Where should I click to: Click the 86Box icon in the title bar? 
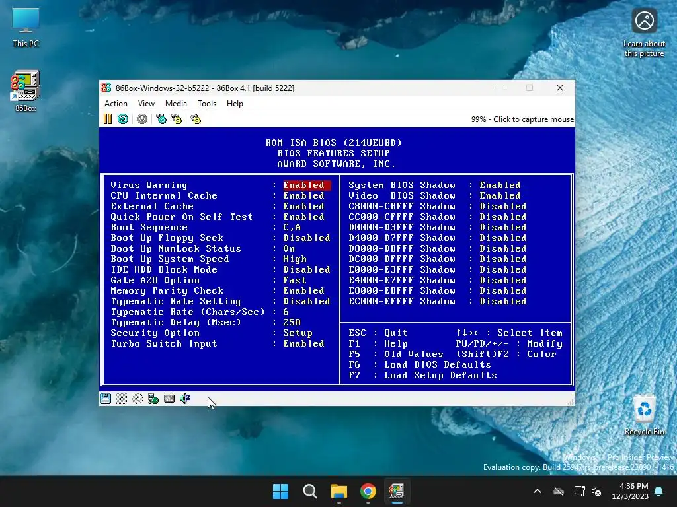[x=106, y=88]
